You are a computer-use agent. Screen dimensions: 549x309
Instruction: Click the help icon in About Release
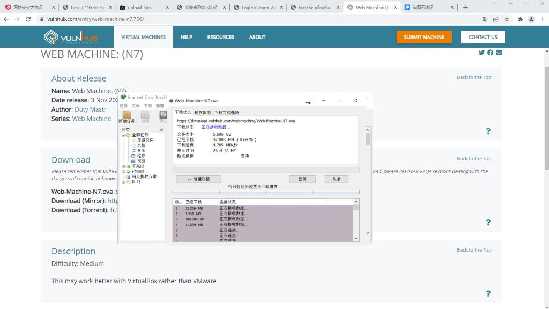coord(488,131)
